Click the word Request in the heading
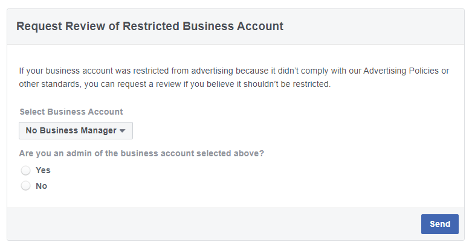The width and height of the screenshot is (472, 248). point(39,27)
